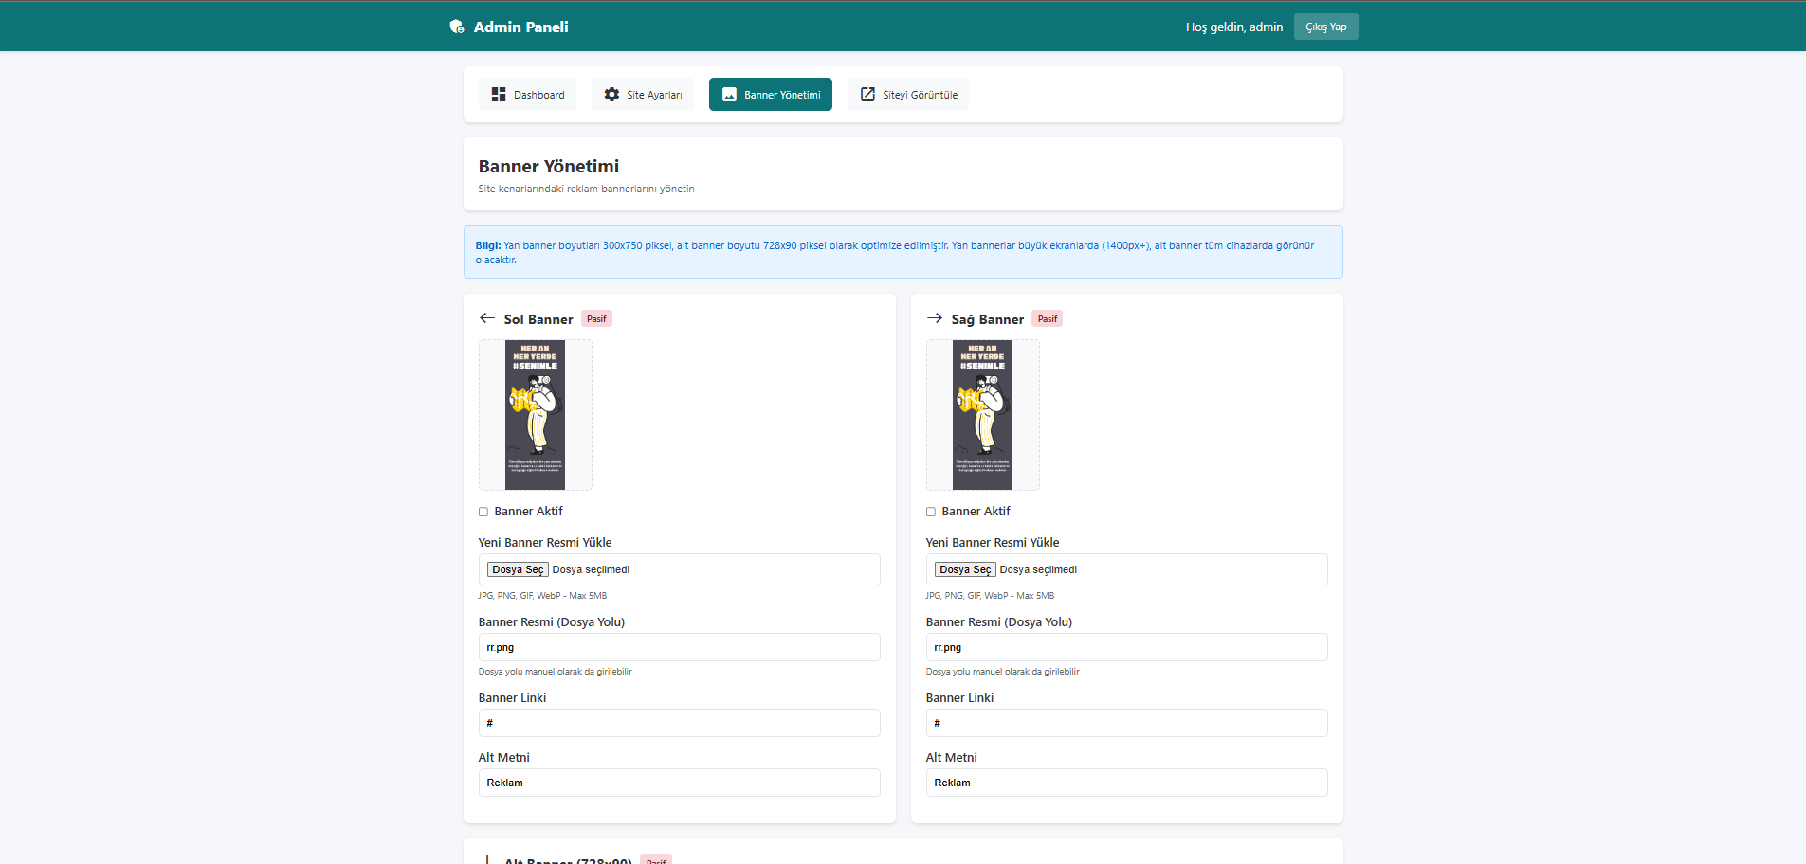Click the Banner Yönetimi image icon

[729, 95]
